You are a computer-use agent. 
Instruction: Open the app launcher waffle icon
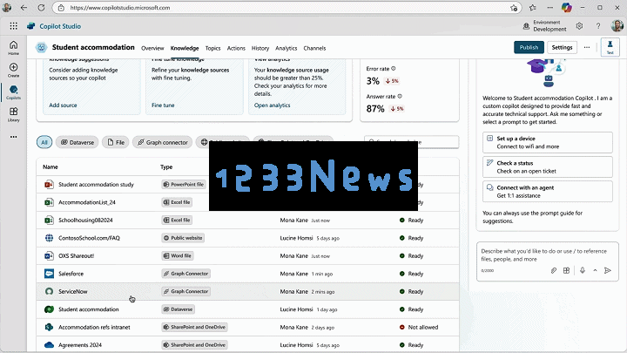[x=14, y=26]
